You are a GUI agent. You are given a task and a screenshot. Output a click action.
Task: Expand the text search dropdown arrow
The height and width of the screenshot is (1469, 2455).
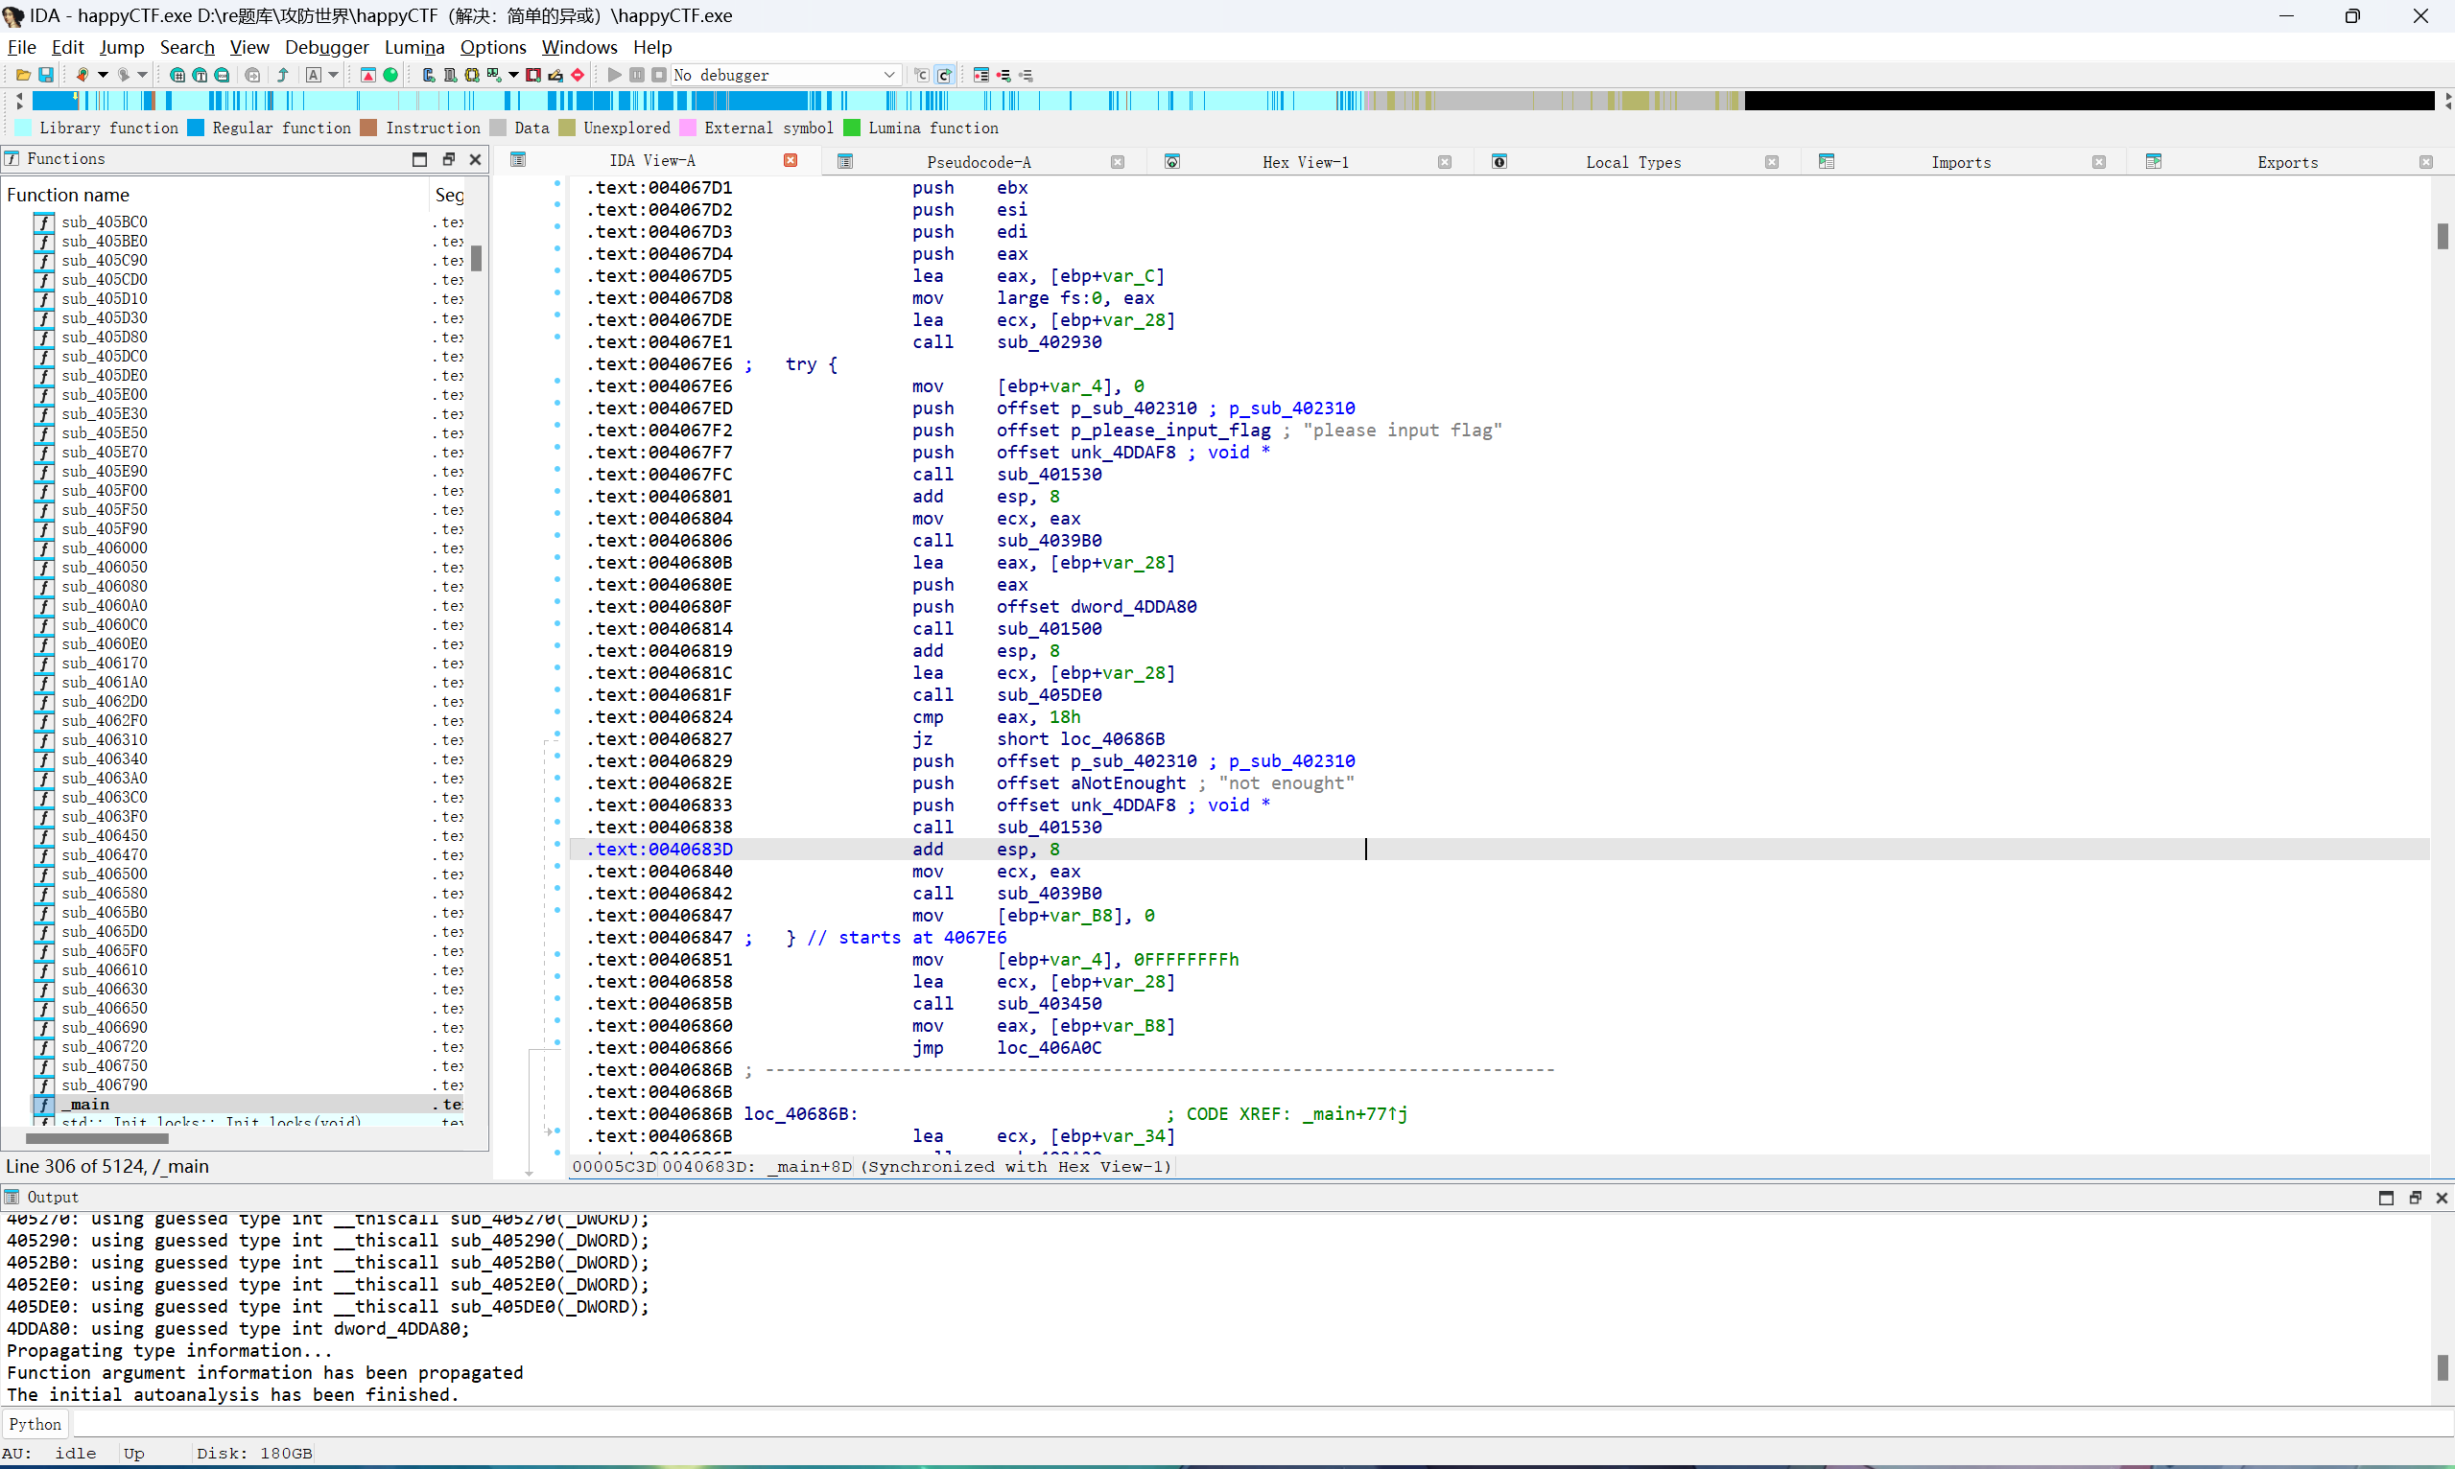334,75
